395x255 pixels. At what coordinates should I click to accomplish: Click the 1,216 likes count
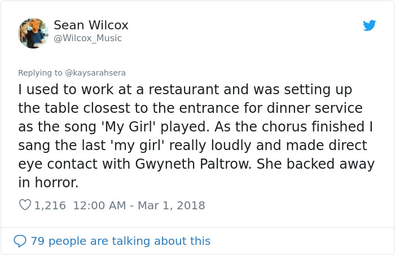[x=50, y=205]
